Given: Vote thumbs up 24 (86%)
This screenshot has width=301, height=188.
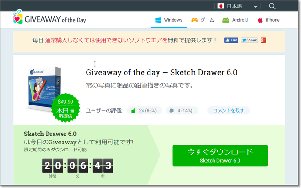Looking at the screenshot, I should pyautogui.click(x=144, y=111).
